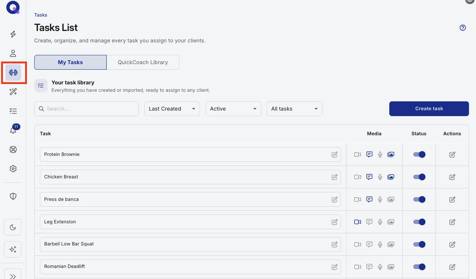Focus the Search tasks field
Screen dimensions: 476x279
click(x=86, y=109)
